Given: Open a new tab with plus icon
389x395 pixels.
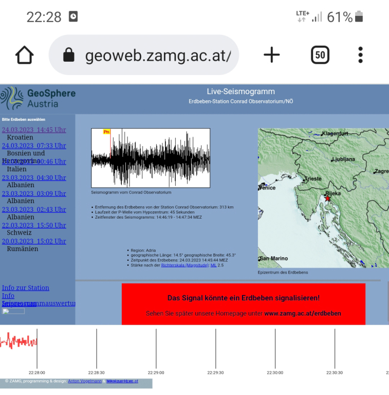Looking at the screenshot, I should click(271, 55).
